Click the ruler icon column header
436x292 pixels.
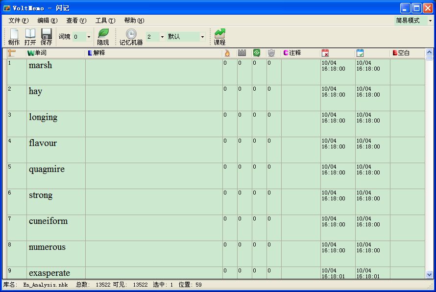(x=12, y=53)
